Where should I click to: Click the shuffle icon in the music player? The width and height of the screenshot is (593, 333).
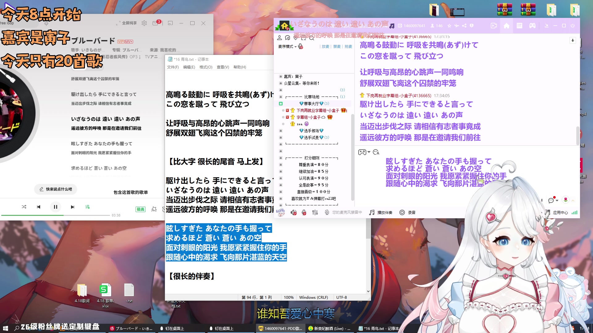[24, 207]
